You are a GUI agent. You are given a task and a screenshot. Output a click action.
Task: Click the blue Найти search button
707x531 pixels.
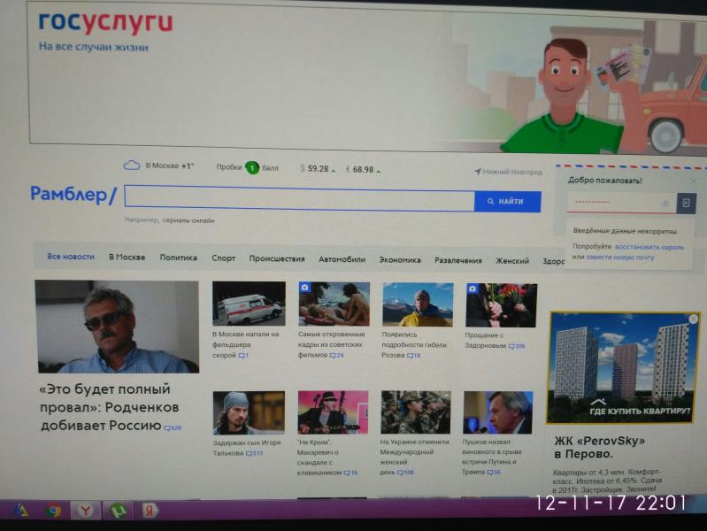click(x=507, y=202)
